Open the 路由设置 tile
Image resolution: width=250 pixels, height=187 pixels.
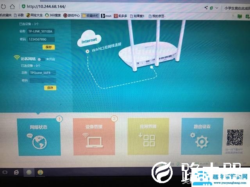click(x=202, y=136)
